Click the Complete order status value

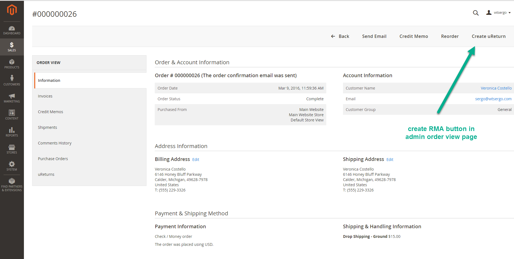315,99
